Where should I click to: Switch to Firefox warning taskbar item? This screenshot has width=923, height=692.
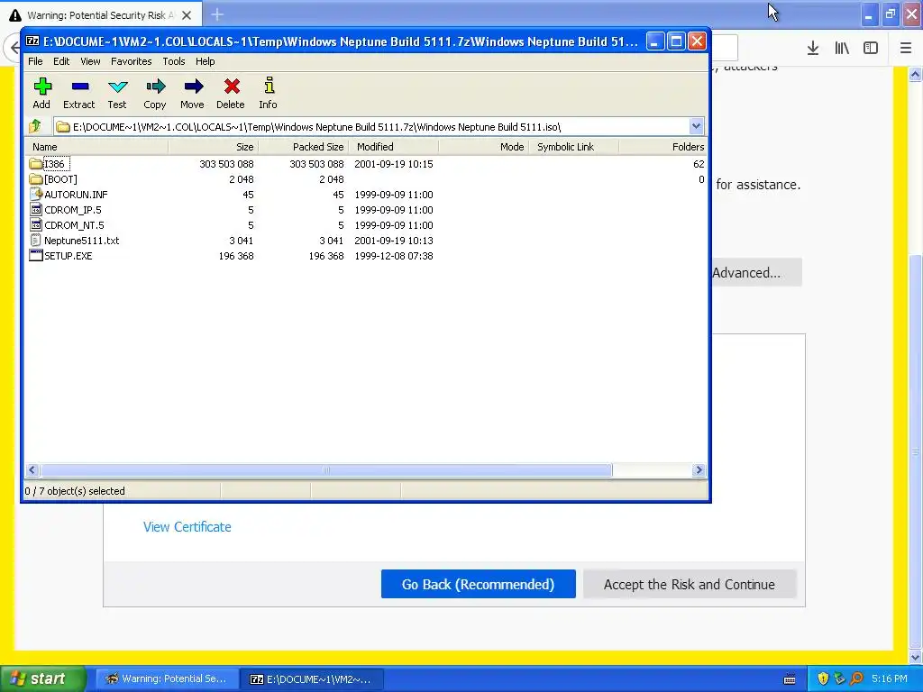167,679
